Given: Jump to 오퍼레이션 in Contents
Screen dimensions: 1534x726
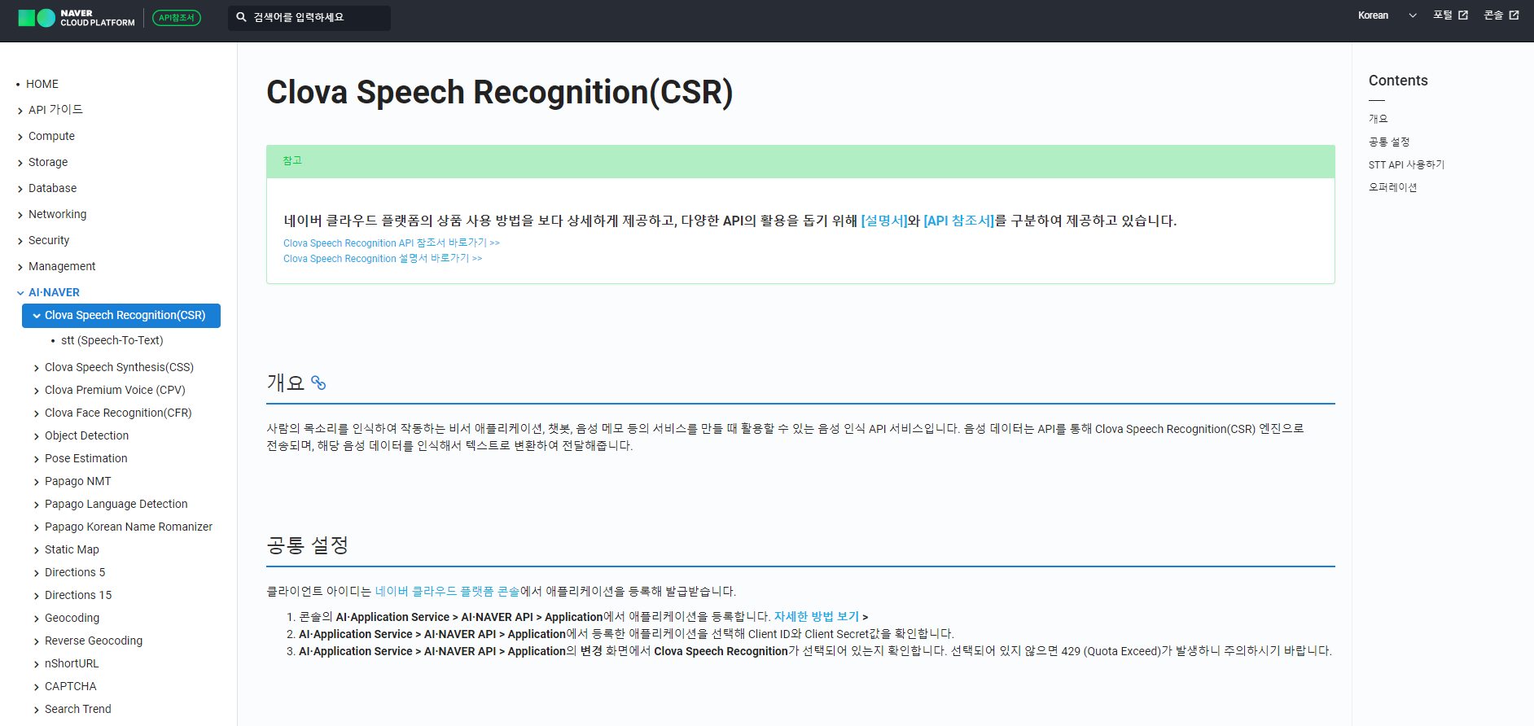Looking at the screenshot, I should click(x=1393, y=187).
